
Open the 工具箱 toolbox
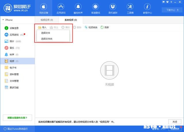pyautogui.click(x=130, y=8)
